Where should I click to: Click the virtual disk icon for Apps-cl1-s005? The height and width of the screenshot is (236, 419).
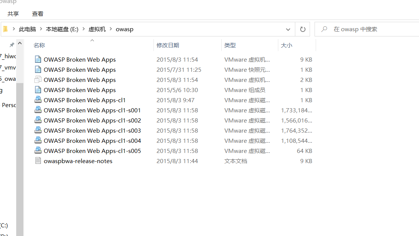(38, 150)
